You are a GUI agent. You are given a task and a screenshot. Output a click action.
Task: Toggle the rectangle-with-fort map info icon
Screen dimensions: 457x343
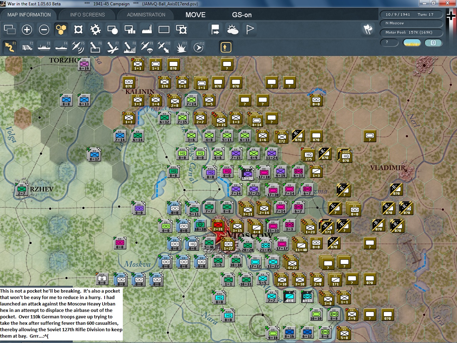(x=181, y=29)
